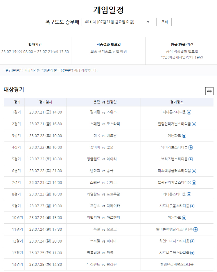Select the 콜롬비아 vs 한국 match text

[100, 253]
